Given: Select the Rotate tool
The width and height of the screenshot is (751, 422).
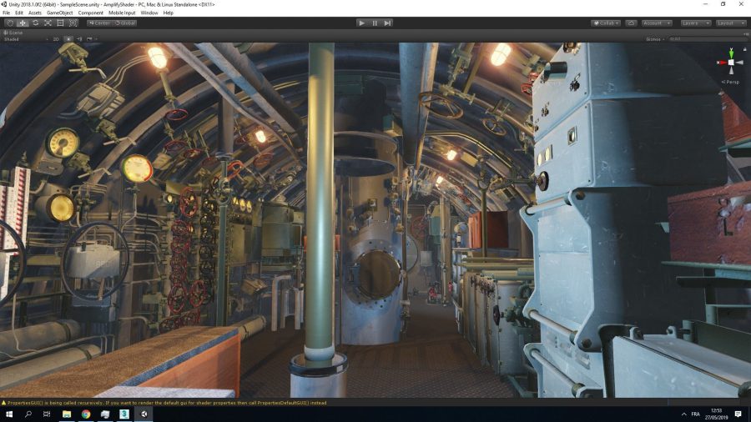Looking at the screenshot, I should (x=35, y=23).
